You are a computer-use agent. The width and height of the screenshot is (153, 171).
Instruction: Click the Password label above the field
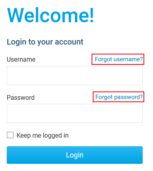tap(21, 97)
